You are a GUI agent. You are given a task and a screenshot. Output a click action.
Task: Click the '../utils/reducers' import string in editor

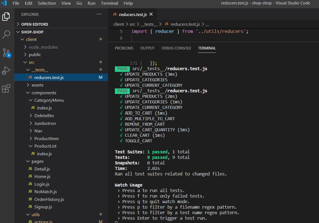[221, 31]
